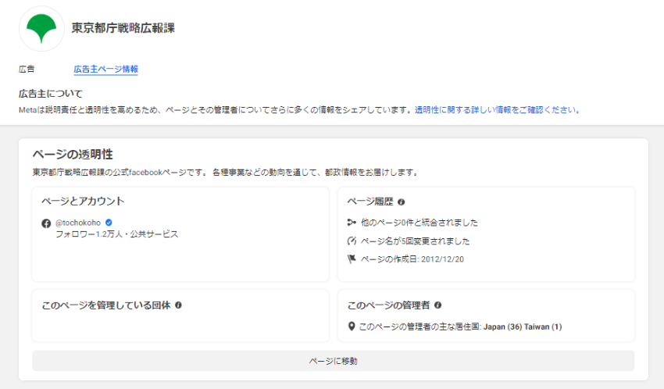The image size is (664, 389).
Task: Click the description 東京都庁戦略広報課の公式facebookページです
Action: 120,173
